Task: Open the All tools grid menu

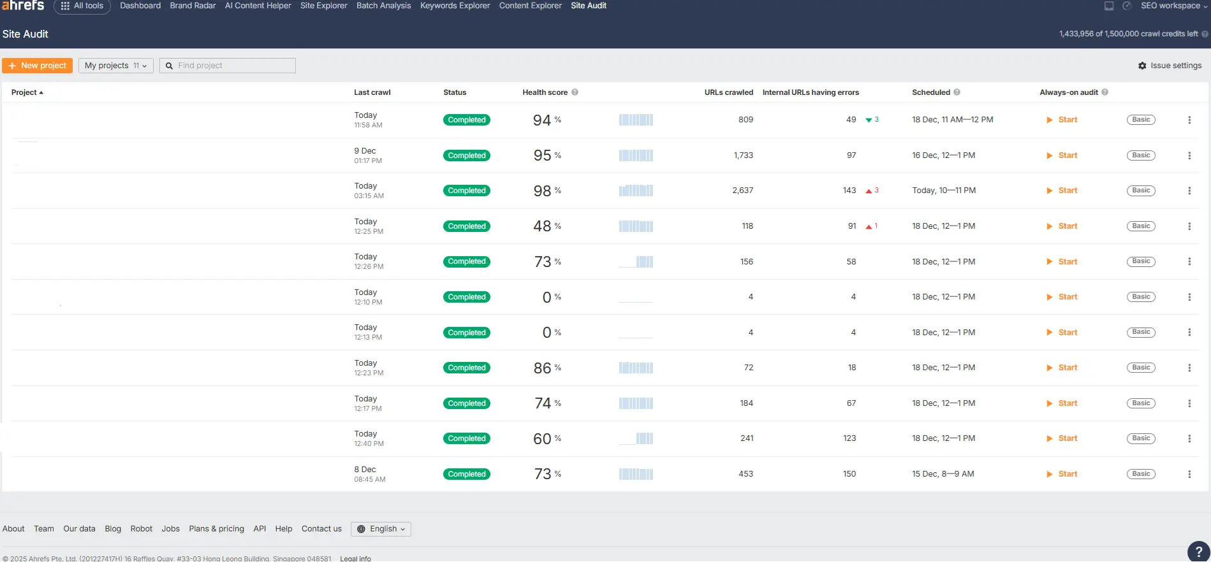Action: coord(82,6)
